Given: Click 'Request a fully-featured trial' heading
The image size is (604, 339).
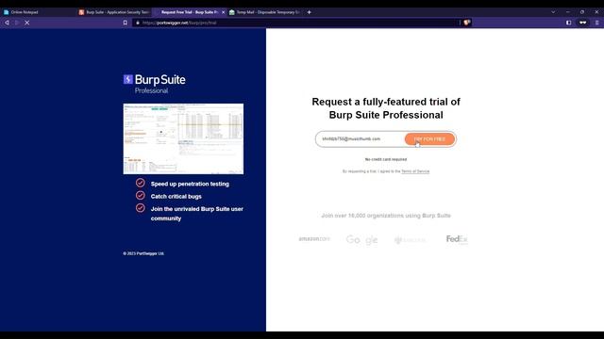Looking at the screenshot, I should tap(386, 108).
